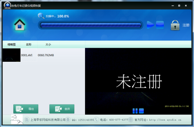Click the magnifier scan icon
Viewport: 194px width, 127px height.
(41, 16)
